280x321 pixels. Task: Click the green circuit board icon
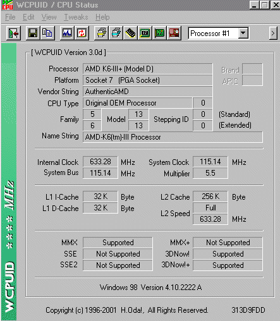coord(159,33)
